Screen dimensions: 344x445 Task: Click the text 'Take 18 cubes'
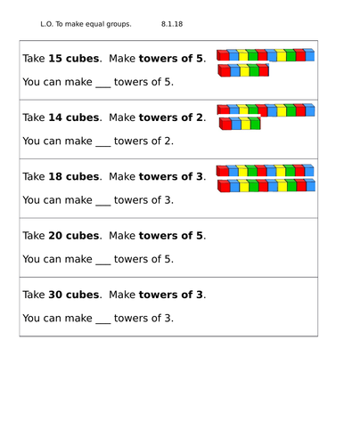pyautogui.click(x=61, y=176)
